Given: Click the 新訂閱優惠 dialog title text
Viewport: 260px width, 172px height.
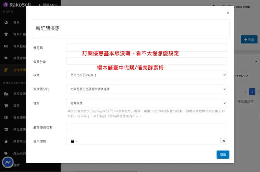Looking at the screenshot, I should [x=48, y=28].
